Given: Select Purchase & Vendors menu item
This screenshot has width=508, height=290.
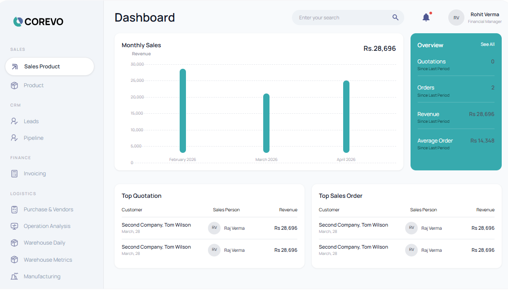Looking at the screenshot, I should [x=49, y=210].
